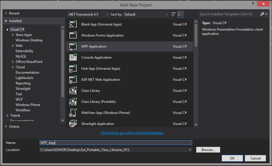Select the Console Application template icon
272x166 pixels.
point(73,58)
